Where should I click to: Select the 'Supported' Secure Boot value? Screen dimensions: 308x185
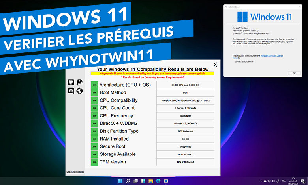(x=186, y=146)
